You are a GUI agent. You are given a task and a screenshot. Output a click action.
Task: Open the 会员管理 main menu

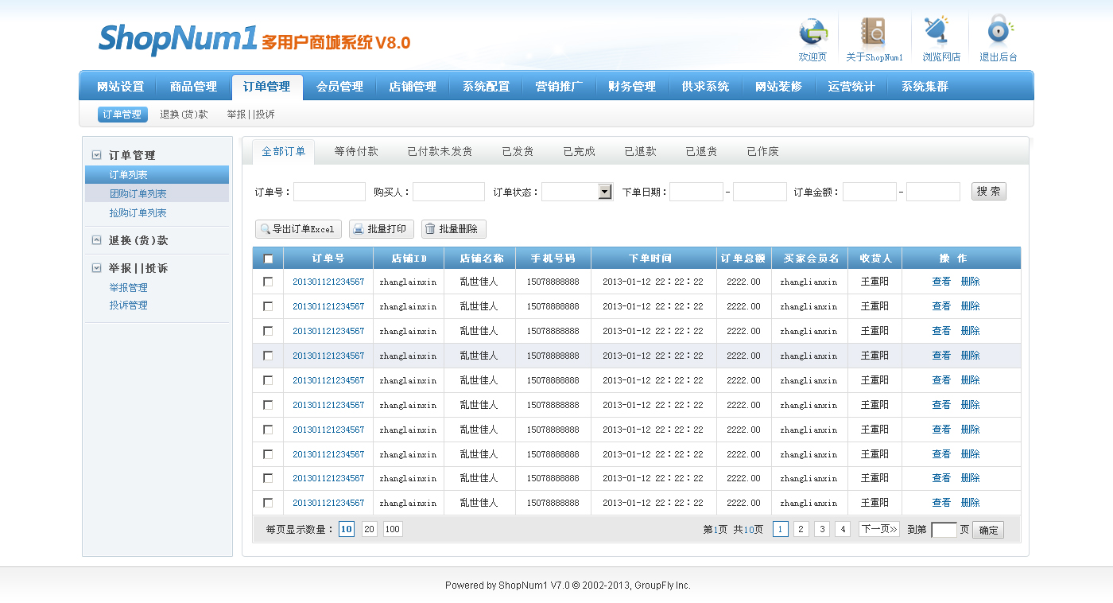pos(339,87)
